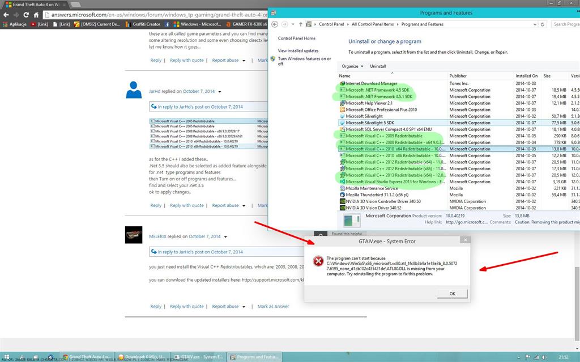The height and width of the screenshot is (362, 580).
Task: Click the All Control Panel Items breadcrumb
Action: pos(373,24)
